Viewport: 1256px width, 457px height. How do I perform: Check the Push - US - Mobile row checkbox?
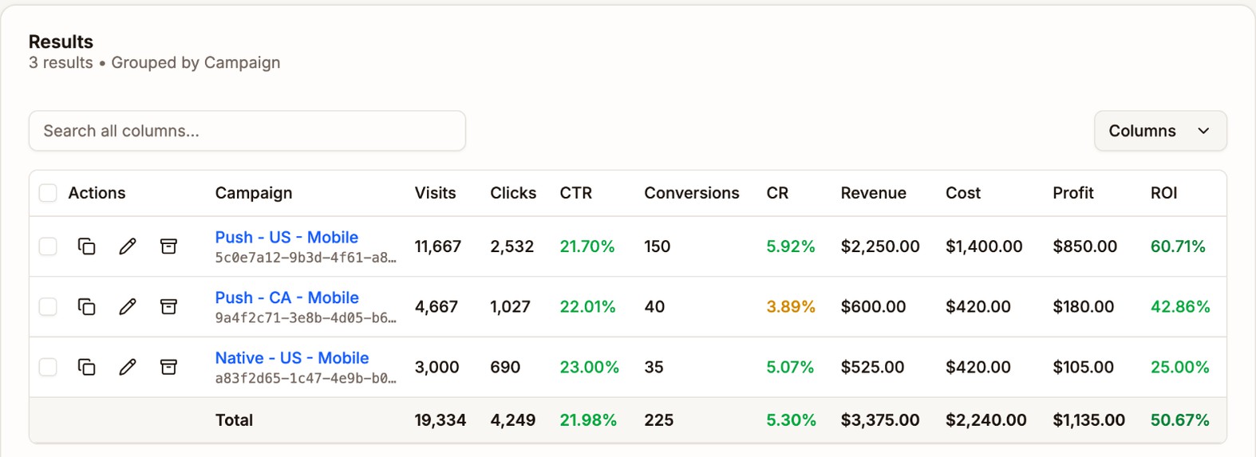coord(48,246)
